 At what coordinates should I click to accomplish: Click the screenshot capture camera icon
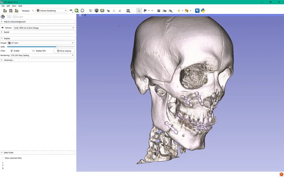[159, 11]
